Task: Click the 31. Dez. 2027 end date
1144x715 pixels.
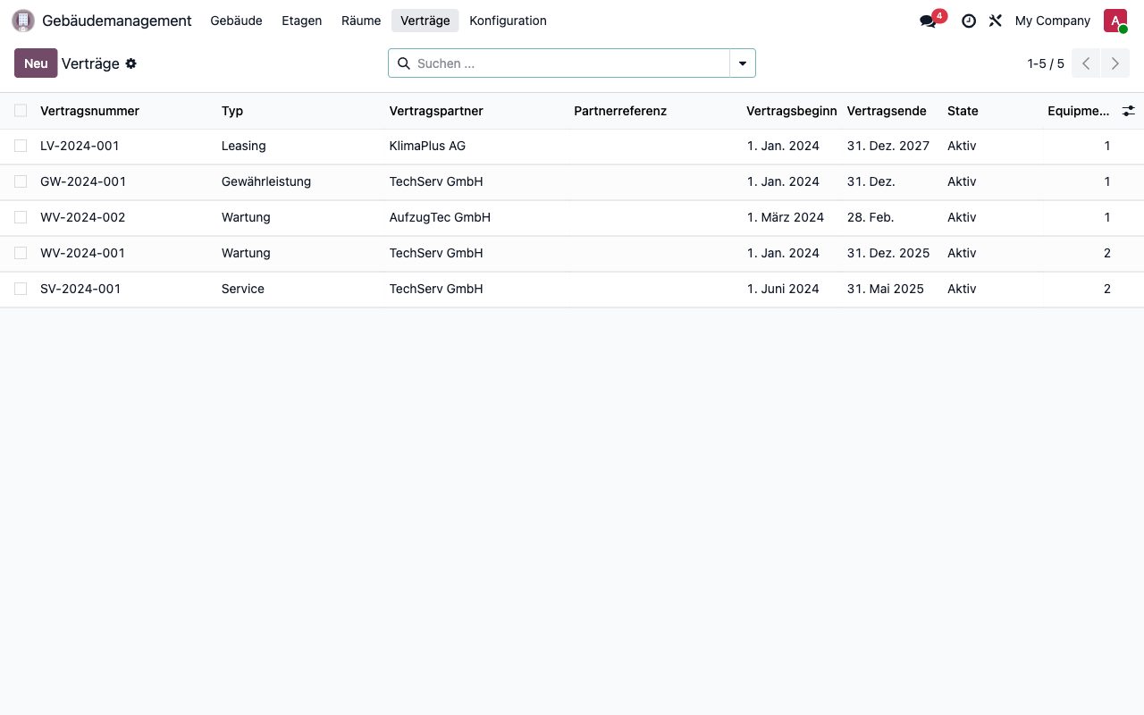Action: [x=888, y=146]
